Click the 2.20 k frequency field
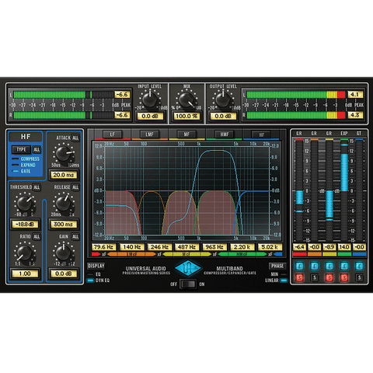373x373 pixels. pyautogui.click(x=242, y=247)
